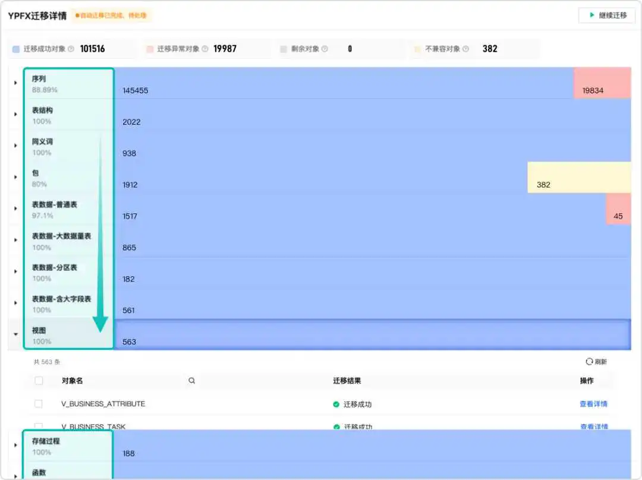642x480 pixels.
Task: Select the 包 80% category label
Action: point(39,178)
